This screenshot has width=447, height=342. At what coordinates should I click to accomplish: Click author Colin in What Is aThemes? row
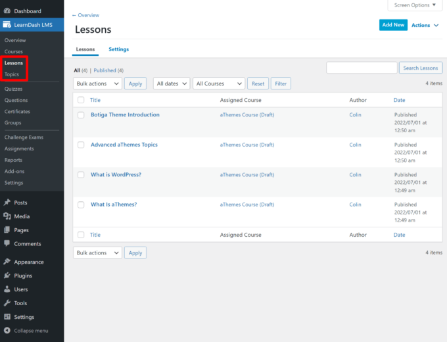355,205
